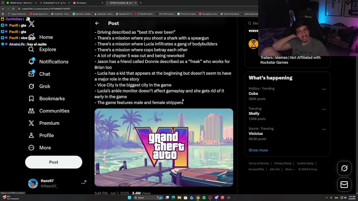The height and width of the screenshot is (201, 358).
Task: Open Ads info footer link
Action: 275,169
